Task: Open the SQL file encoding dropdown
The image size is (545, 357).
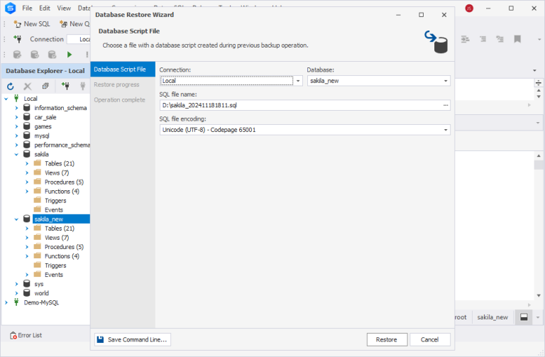Action: (x=446, y=130)
